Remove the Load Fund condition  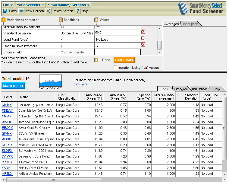pyautogui.click(x=143, y=38)
